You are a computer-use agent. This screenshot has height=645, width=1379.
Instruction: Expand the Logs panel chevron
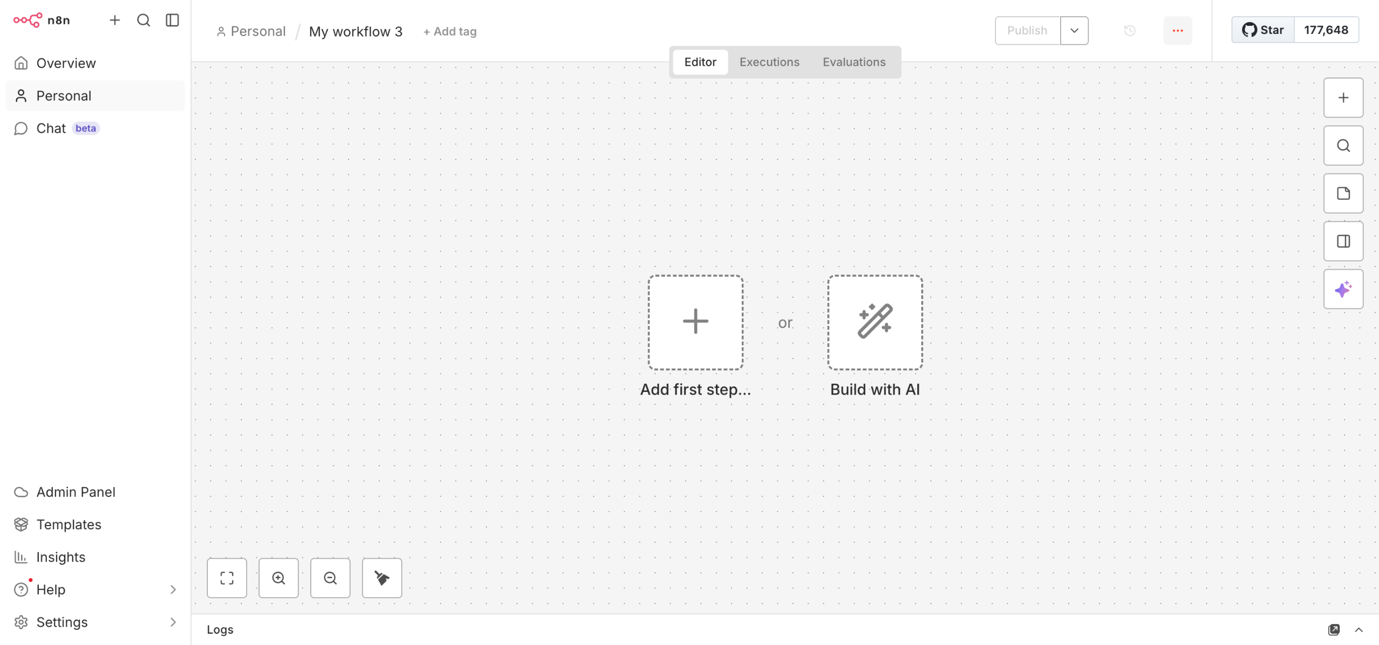(x=1359, y=629)
